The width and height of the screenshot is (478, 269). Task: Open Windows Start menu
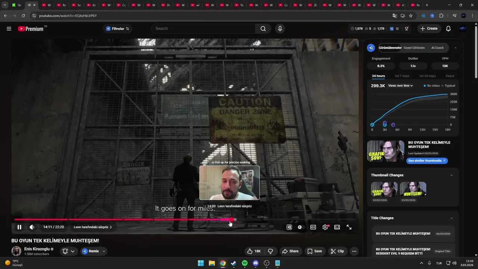(201, 263)
